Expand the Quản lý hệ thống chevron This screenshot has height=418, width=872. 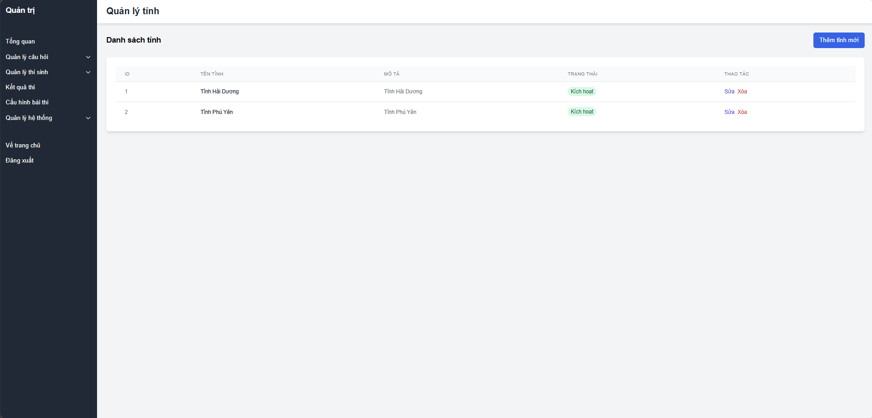click(88, 118)
